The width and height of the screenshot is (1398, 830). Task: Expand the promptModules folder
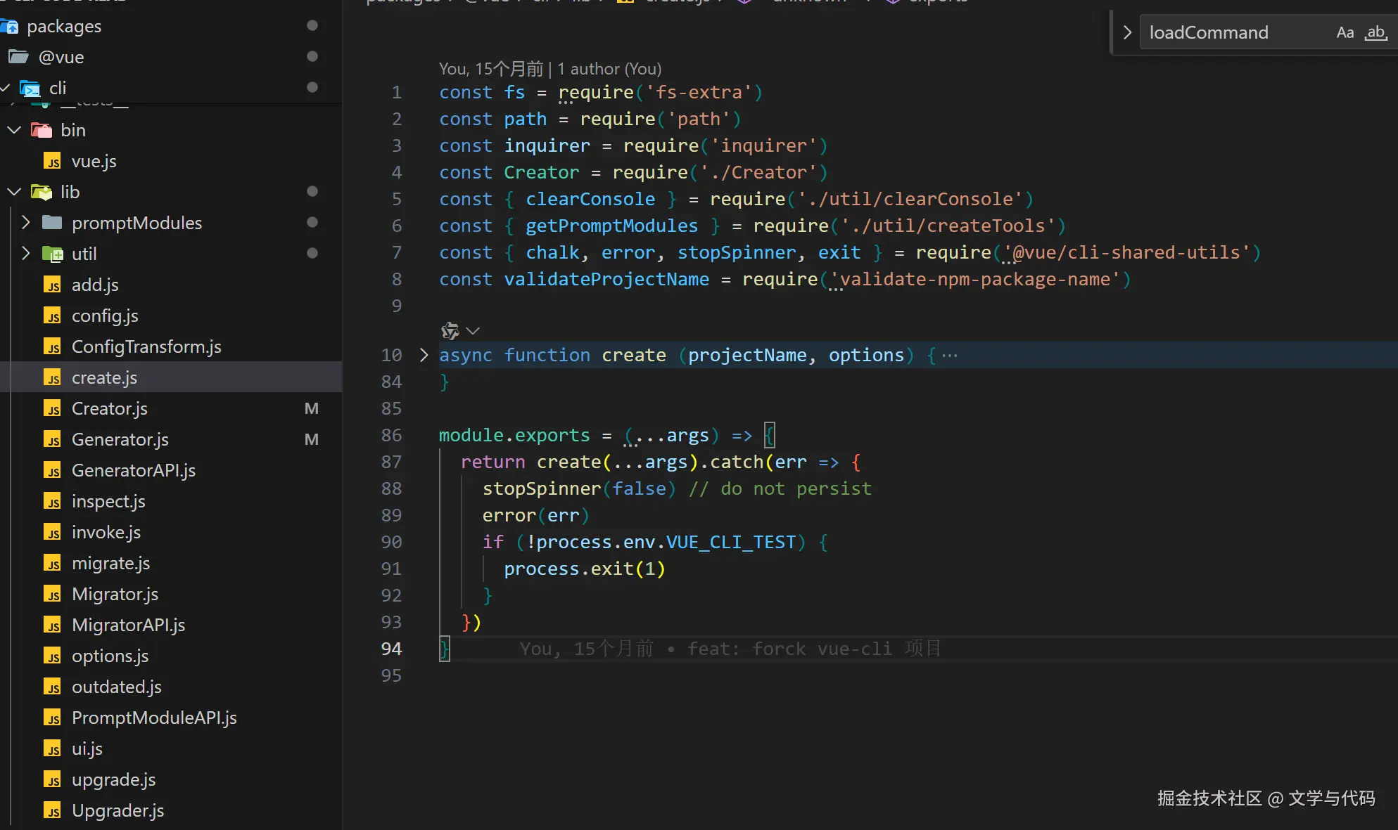[26, 223]
